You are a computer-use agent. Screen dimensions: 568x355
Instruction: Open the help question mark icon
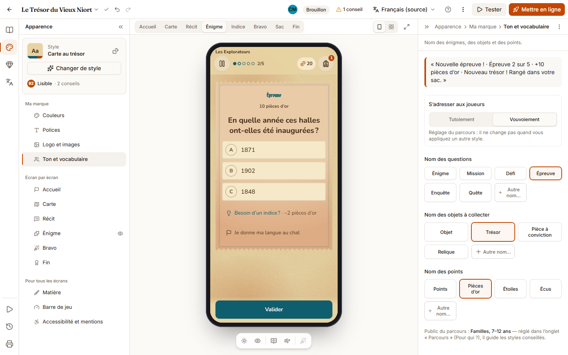[448, 9]
